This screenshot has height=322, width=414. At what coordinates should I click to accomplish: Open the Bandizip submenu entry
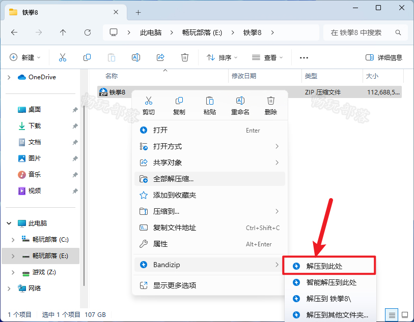210,265
